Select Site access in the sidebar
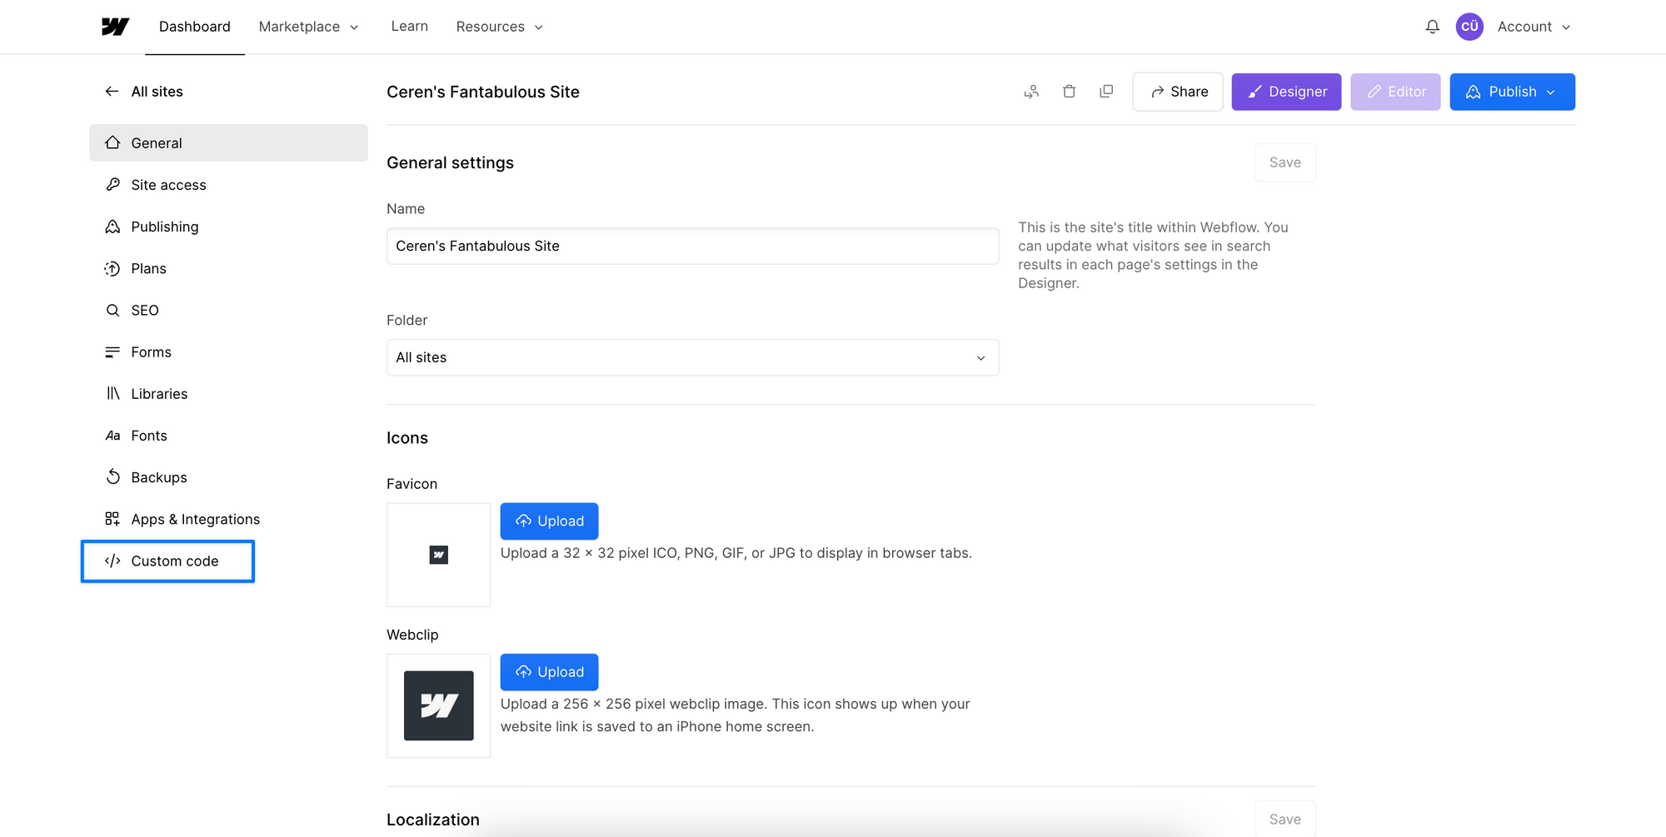1666x837 pixels. (228, 184)
